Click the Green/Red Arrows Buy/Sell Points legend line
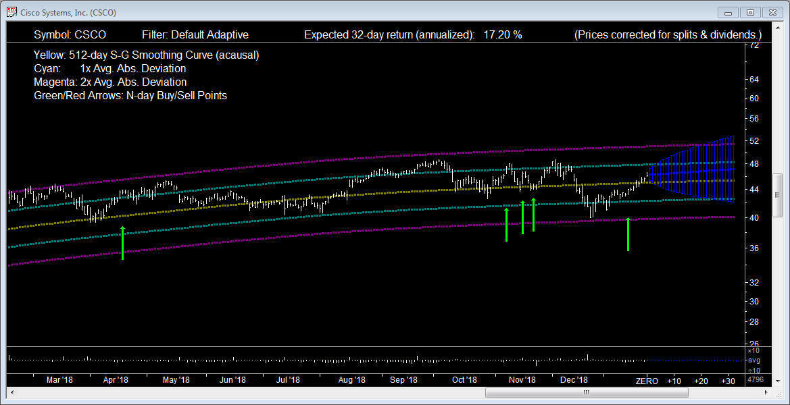This screenshot has width=790, height=405. [x=130, y=96]
